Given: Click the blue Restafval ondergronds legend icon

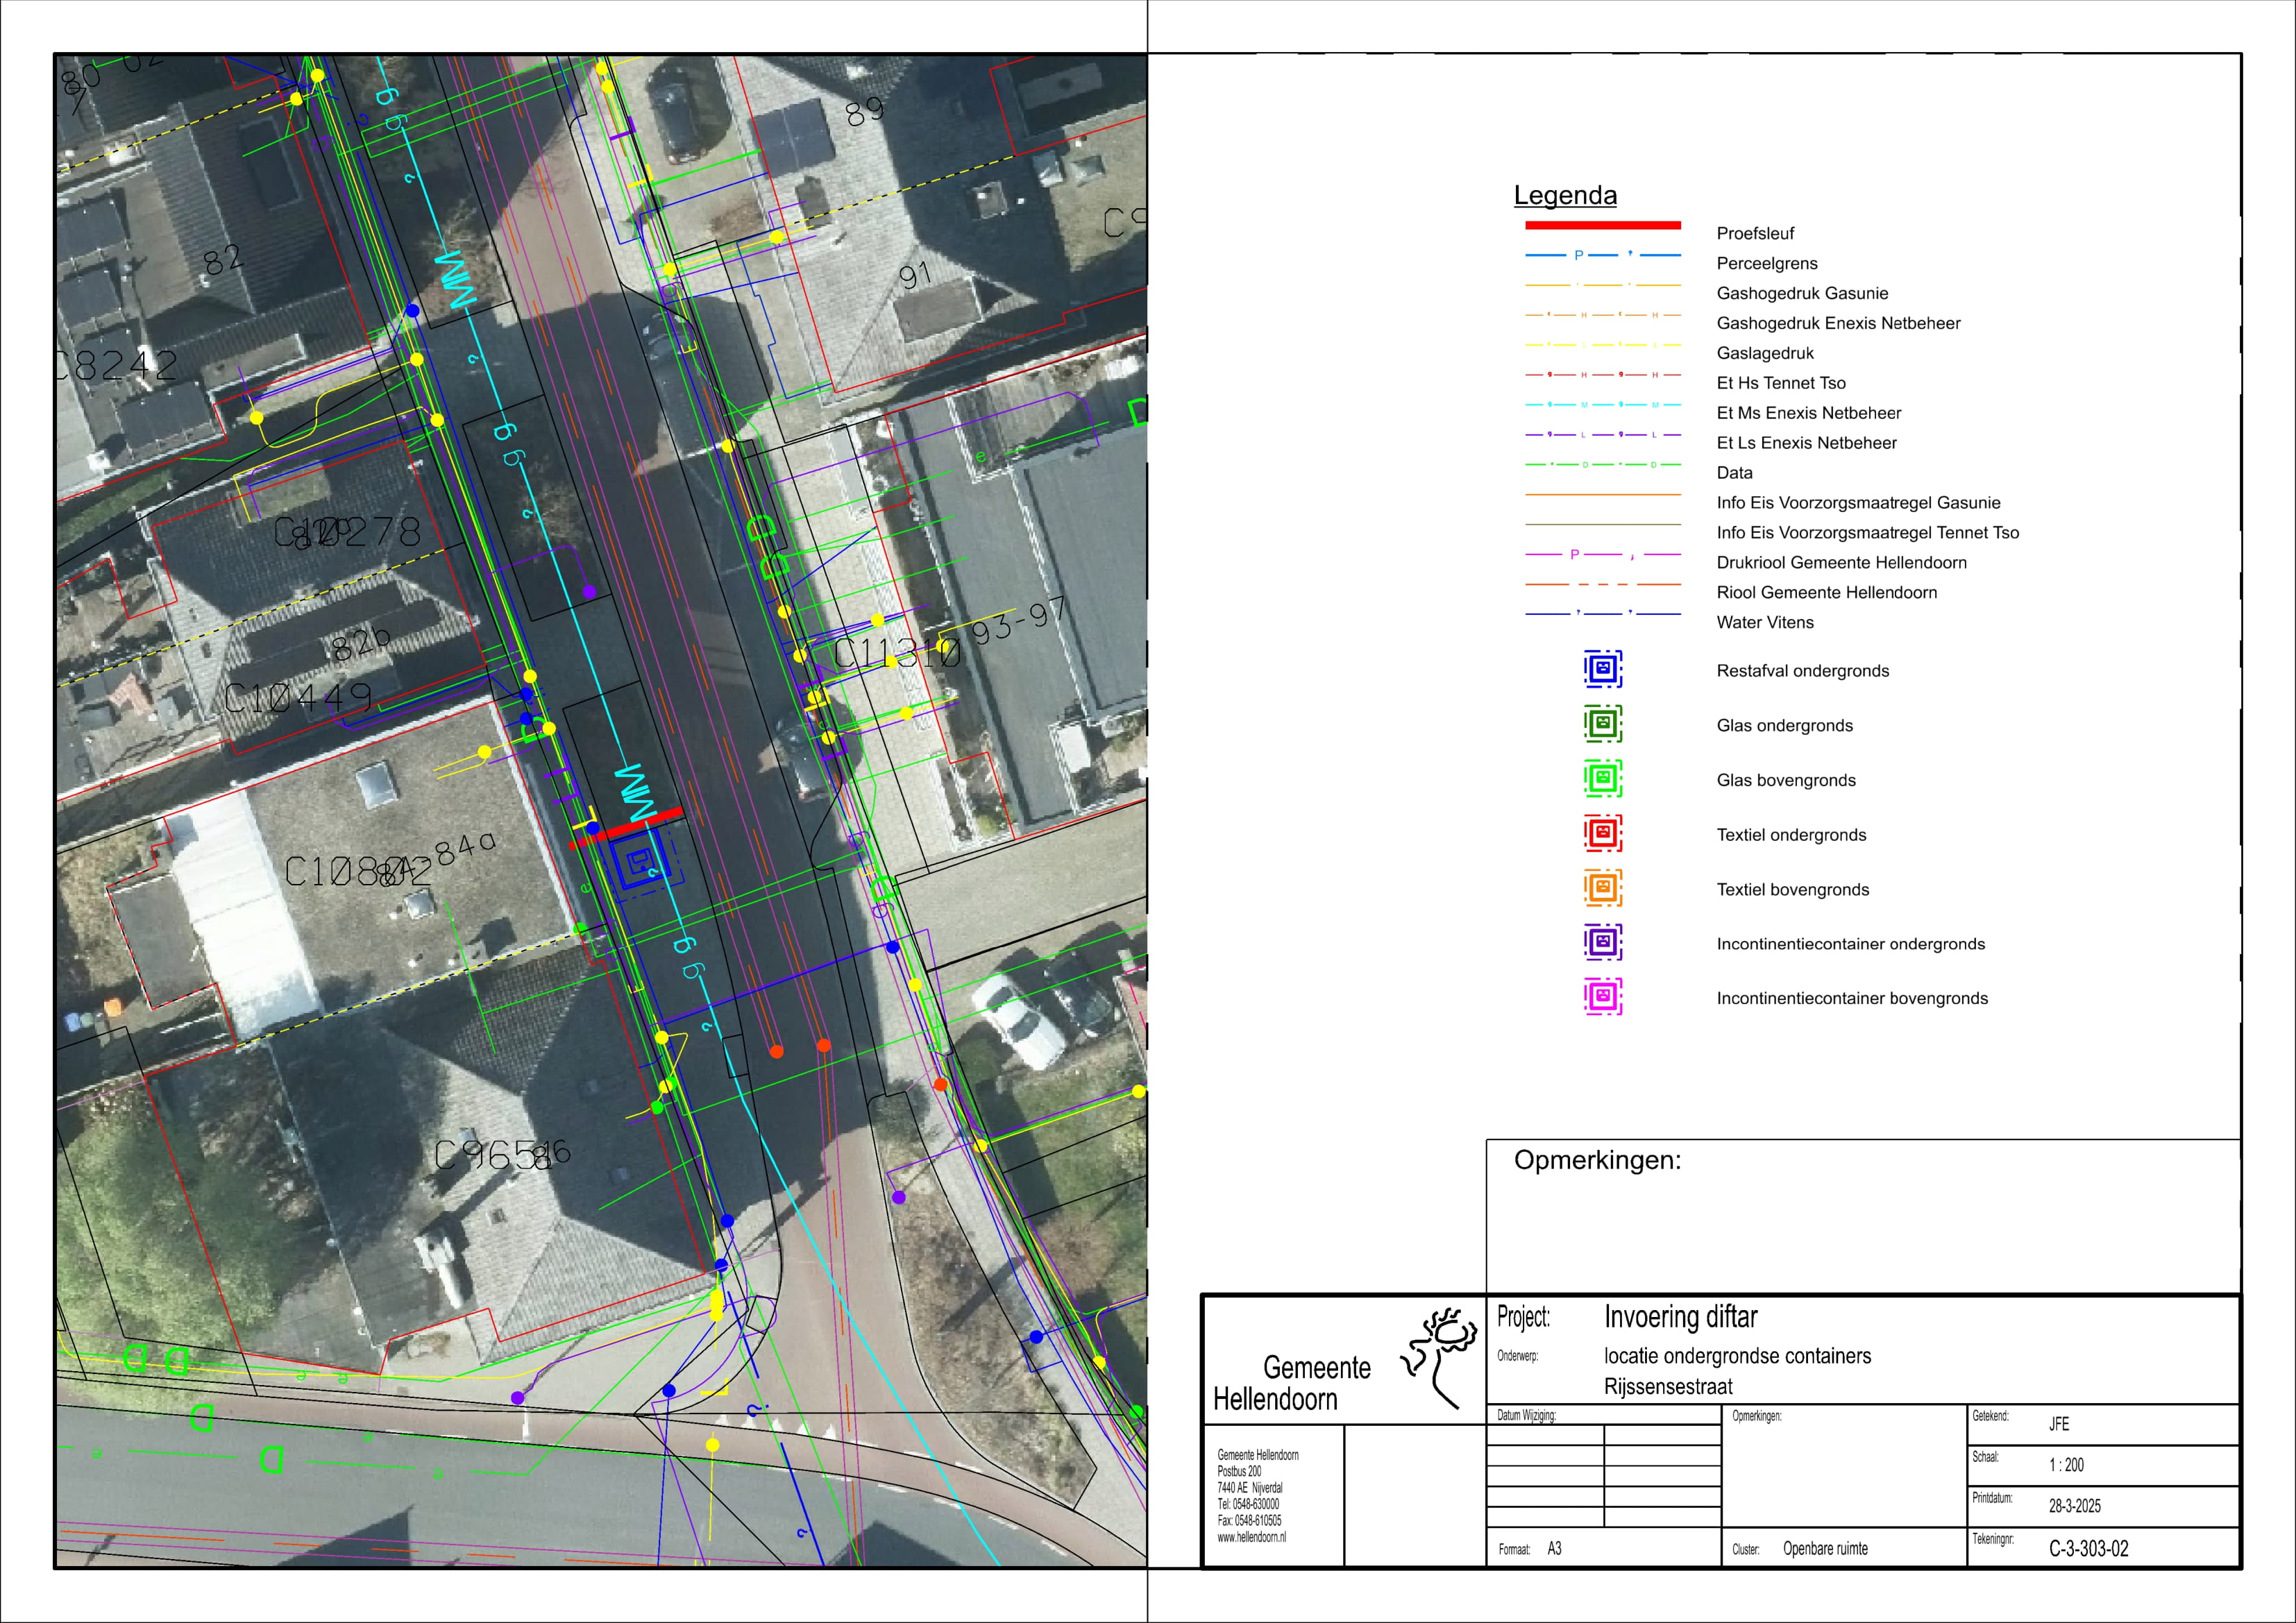Looking at the screenshot, I should 1602,668.
